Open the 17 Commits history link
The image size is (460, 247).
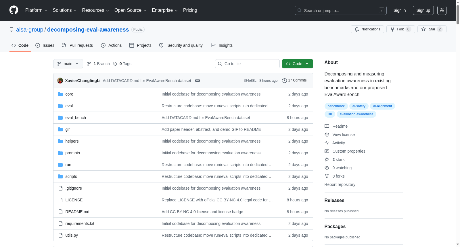click(295, 80)
